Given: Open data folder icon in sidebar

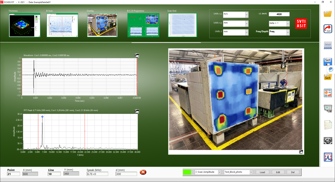Looking at the screenshot, I should tap(328, 13).
